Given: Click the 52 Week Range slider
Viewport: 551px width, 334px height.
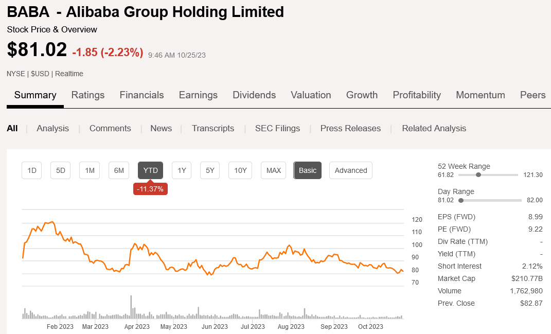Looking at the screenshot, I should tap(487, 175).
